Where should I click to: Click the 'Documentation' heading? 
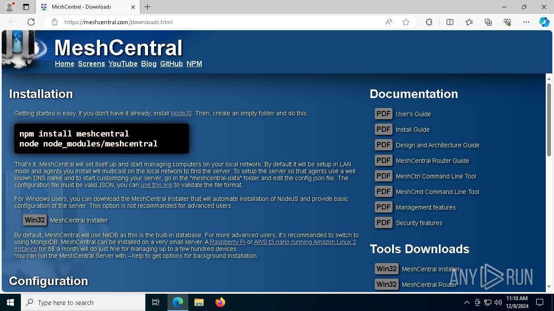414,94
